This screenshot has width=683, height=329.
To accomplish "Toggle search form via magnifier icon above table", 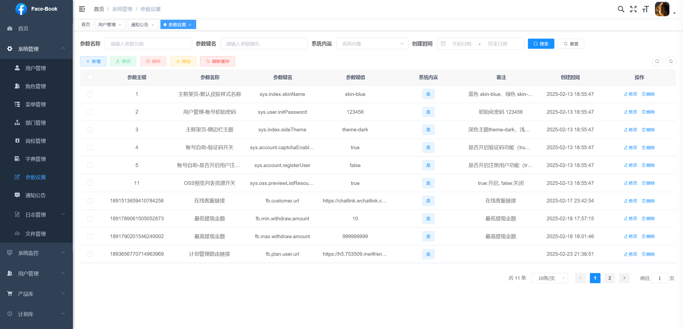I will 657,61.
